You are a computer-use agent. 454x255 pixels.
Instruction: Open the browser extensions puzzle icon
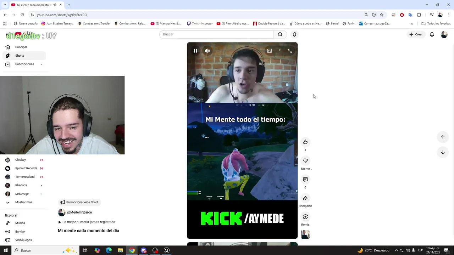[419, 15]
